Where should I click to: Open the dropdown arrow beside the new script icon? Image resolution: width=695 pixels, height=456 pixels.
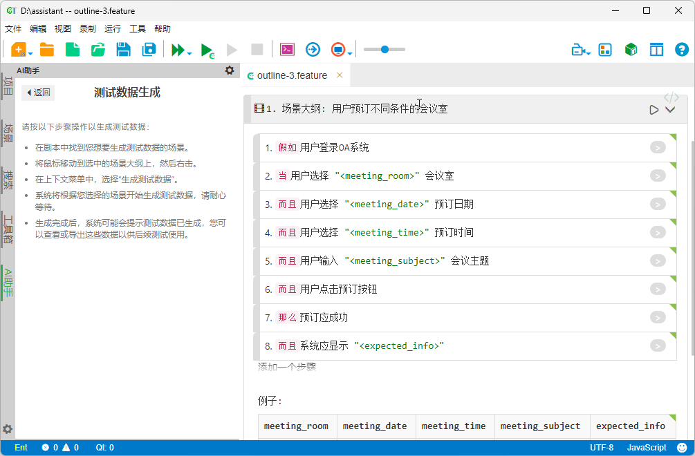tap(30, 54)
